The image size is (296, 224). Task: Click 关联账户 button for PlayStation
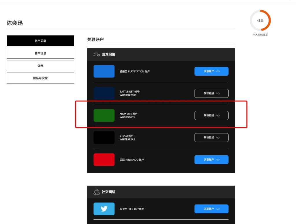tap(211, 71)
